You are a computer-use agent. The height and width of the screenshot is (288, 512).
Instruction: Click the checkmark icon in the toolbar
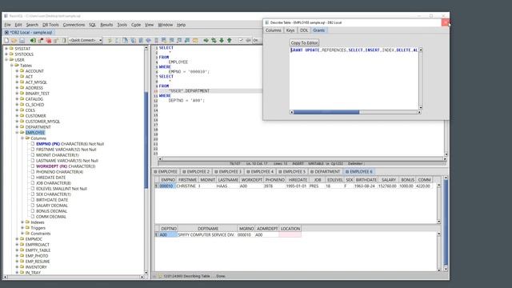[241, 41]
